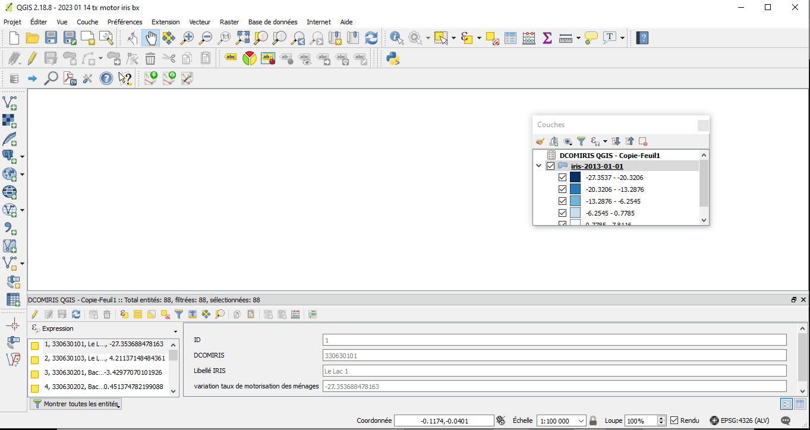This screenshot has width=810, height=430.
Task: Open the attribute table from toolbar
Action: (x=510, y=38)
